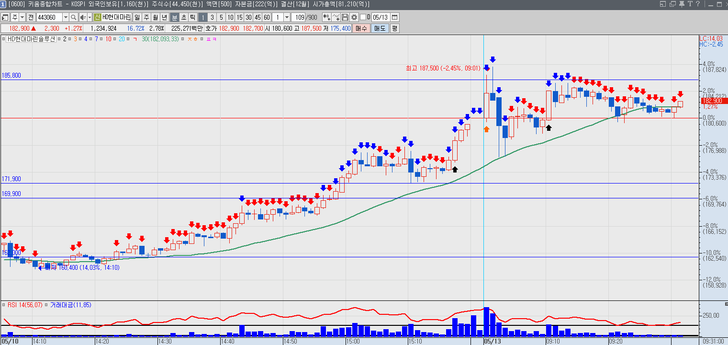Open the tick interval dropdown arrow

(x=287, y=17)
